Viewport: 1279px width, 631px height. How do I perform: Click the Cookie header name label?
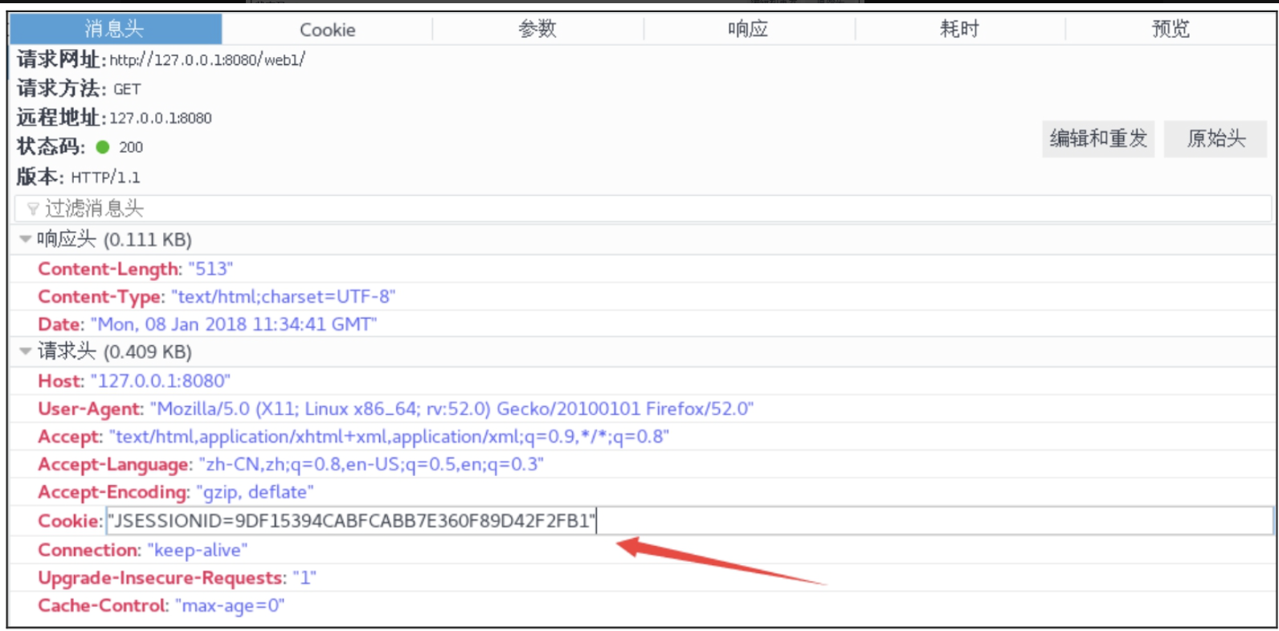click(69, 521)
